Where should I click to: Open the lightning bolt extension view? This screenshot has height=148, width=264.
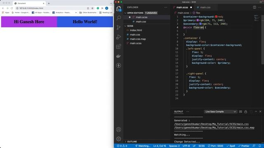click(119, 65)
